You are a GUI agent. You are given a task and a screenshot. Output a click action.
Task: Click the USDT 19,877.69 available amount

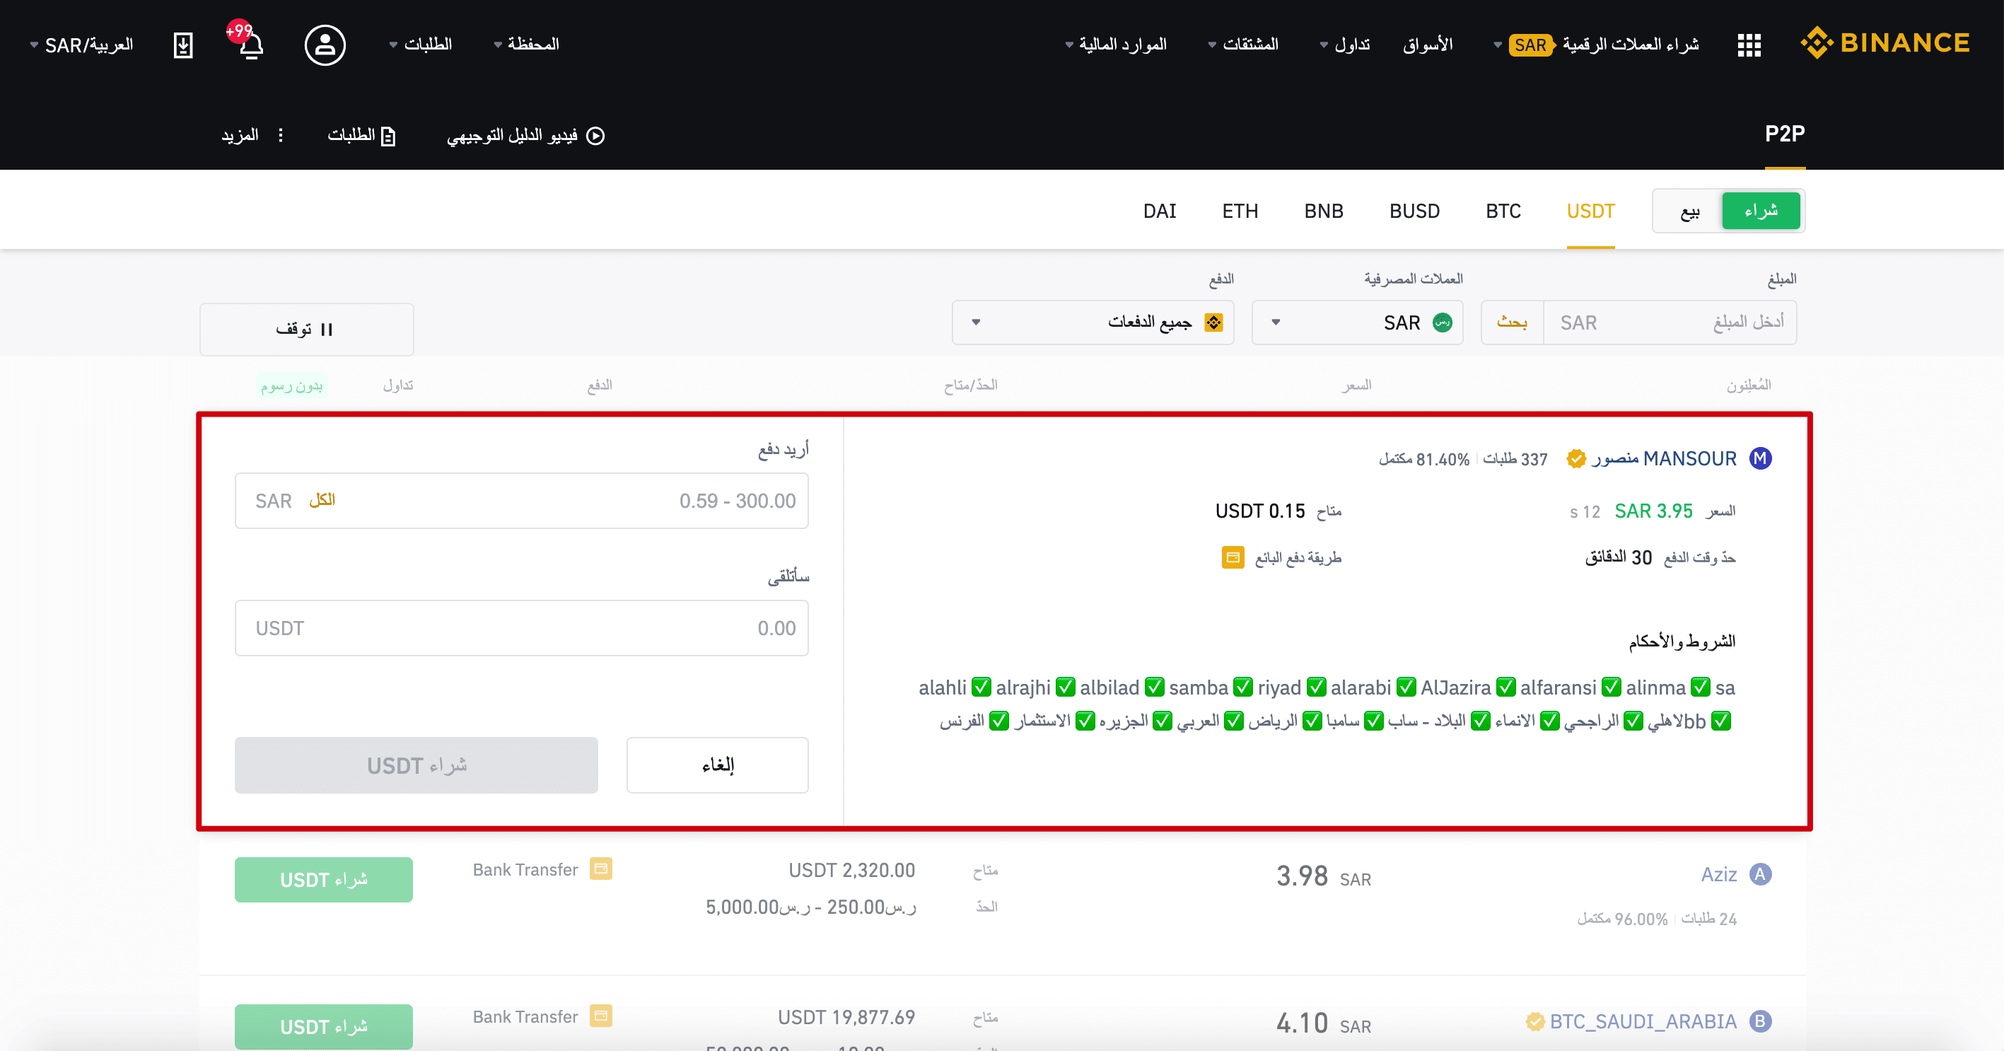pyautogui.click(x=846, y=1017)
